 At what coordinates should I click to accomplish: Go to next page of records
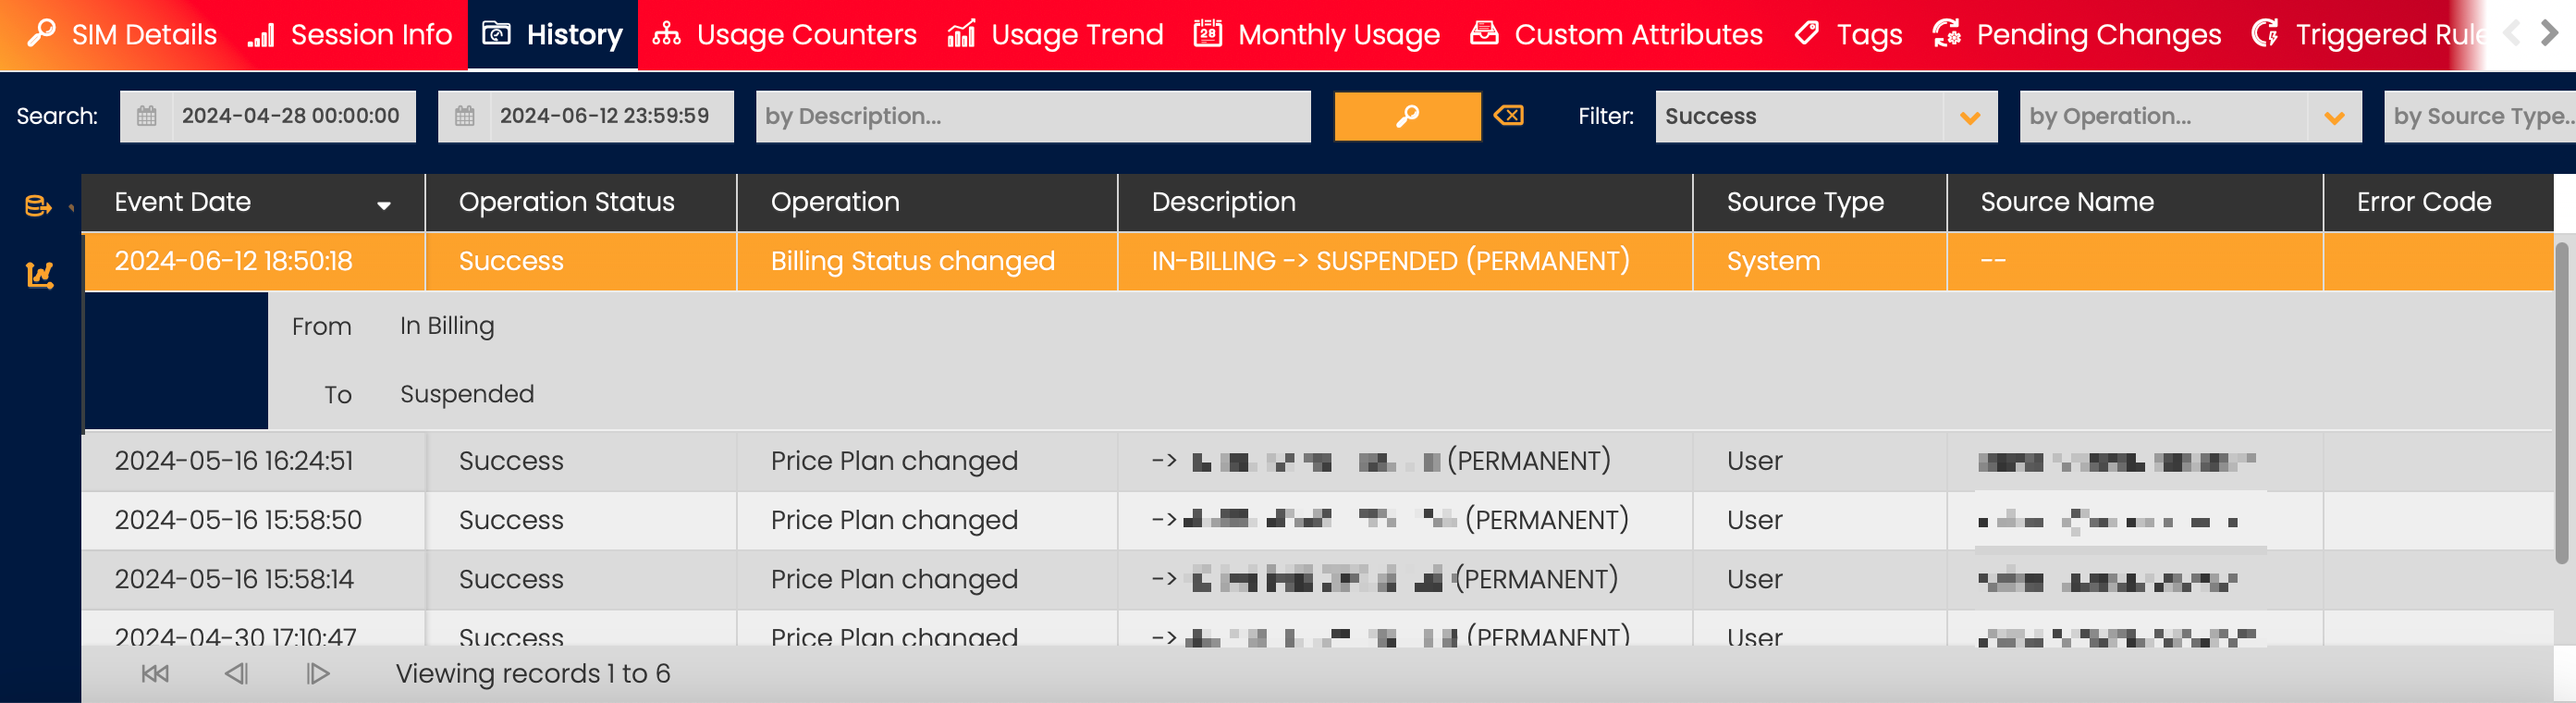pos(317,673)
